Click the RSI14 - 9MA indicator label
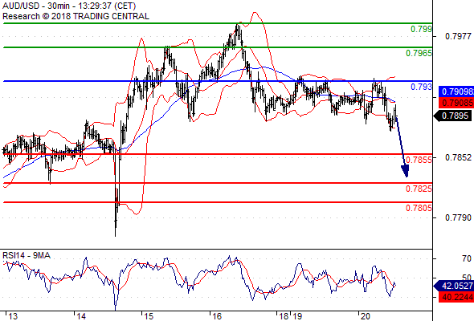 coord(27,256)
